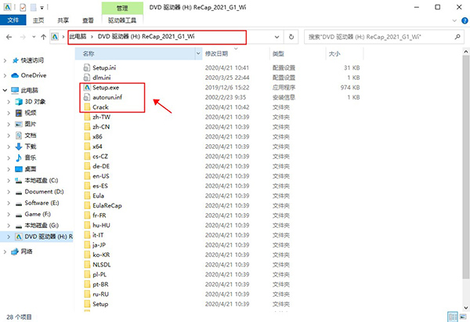Screen dimensions: 470x322
Task: Select the en-US folder icon
Action: [87, 176]
